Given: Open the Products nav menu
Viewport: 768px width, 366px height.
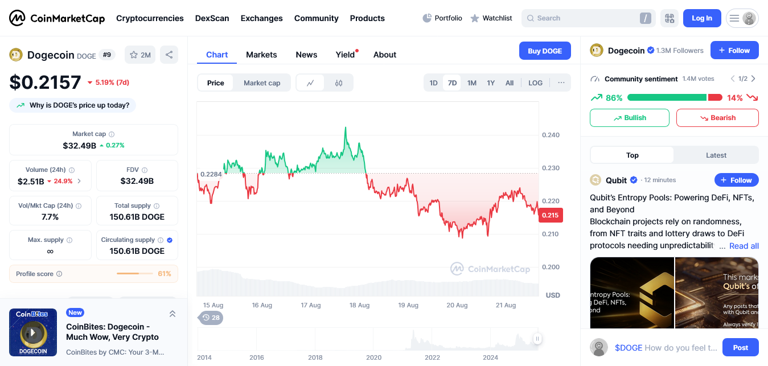Looking at the screenshot, I should 367,18.
